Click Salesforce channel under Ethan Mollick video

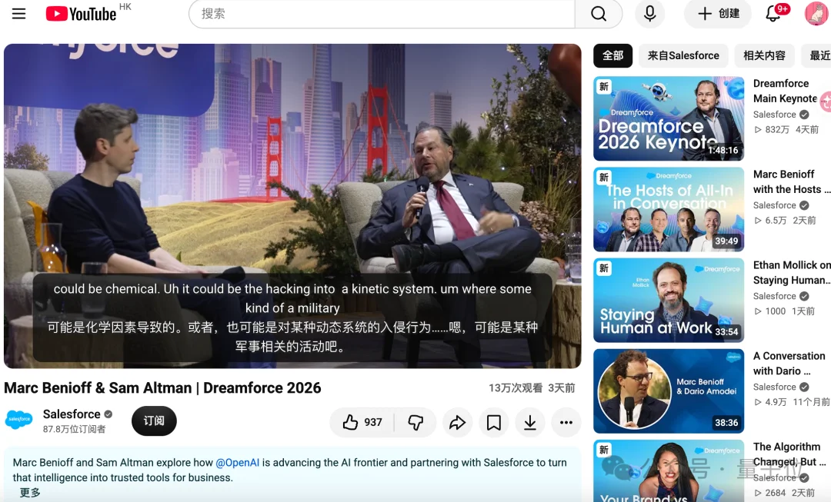click(774, 296)
